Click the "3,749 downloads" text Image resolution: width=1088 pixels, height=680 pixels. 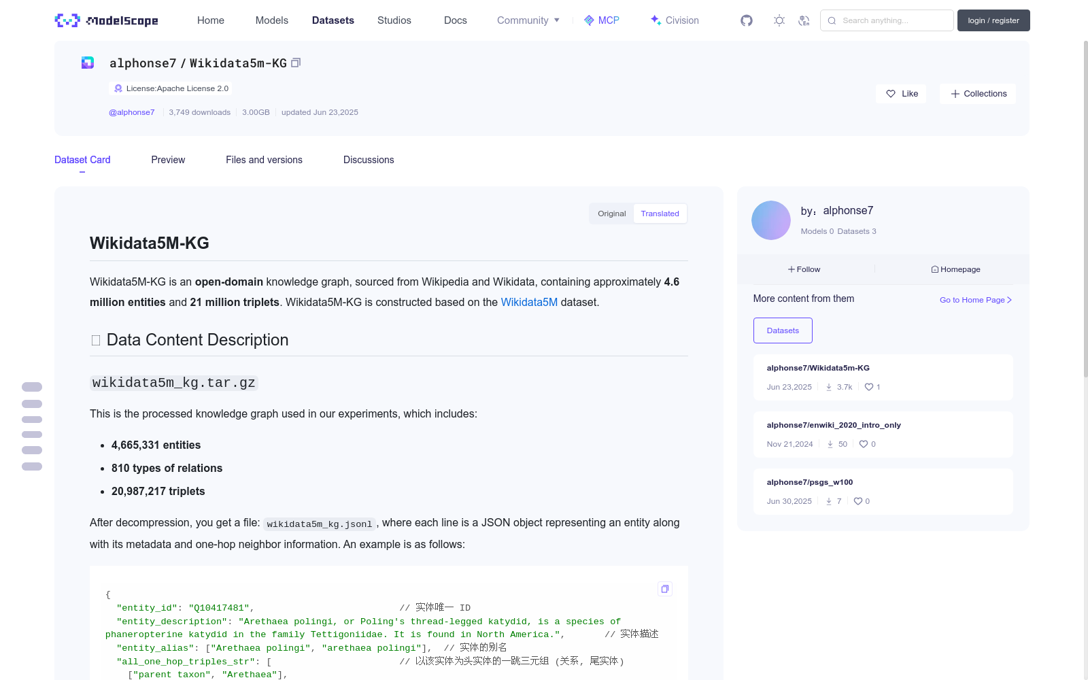pyautogui.click(x=200, y=112)
